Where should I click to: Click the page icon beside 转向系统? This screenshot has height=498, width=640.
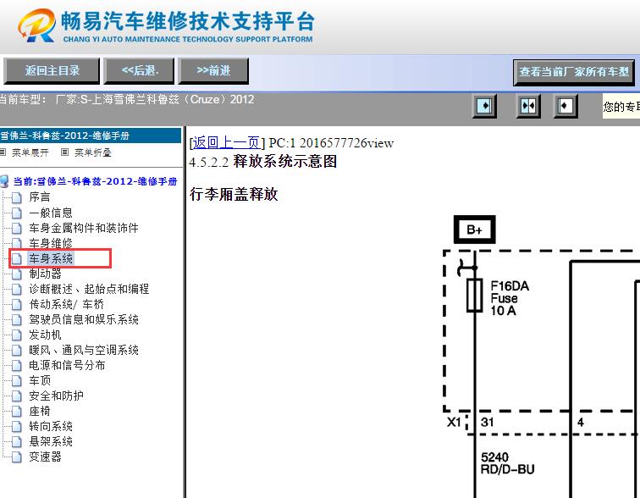point(17,427)
